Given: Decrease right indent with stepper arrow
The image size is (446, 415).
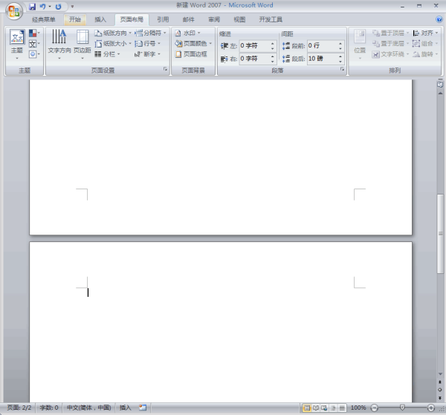Looking at the screenshot, I should point(273,62).
